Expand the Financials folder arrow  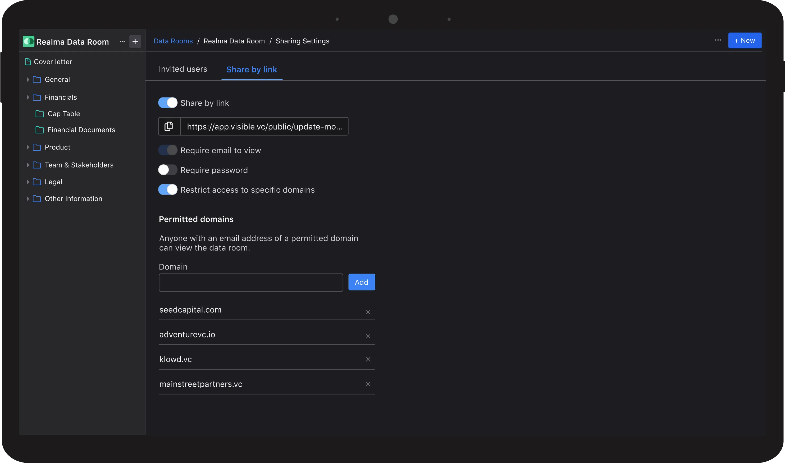click(28, 97)
